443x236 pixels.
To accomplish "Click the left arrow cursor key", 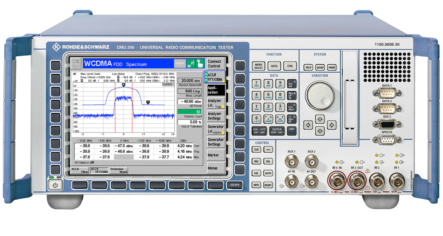I will tap(308, 125).
